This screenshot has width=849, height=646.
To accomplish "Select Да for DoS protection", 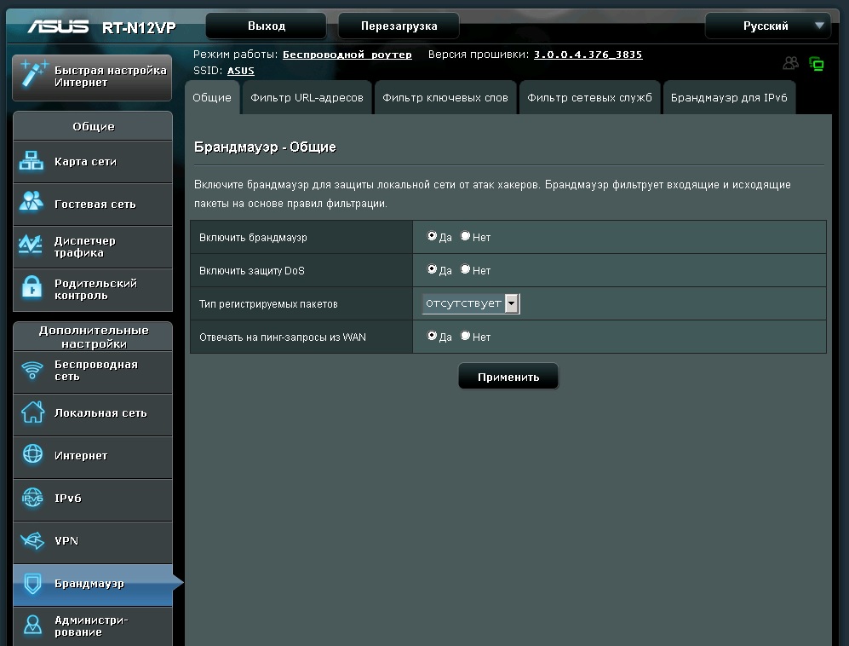I will [432, 269].
